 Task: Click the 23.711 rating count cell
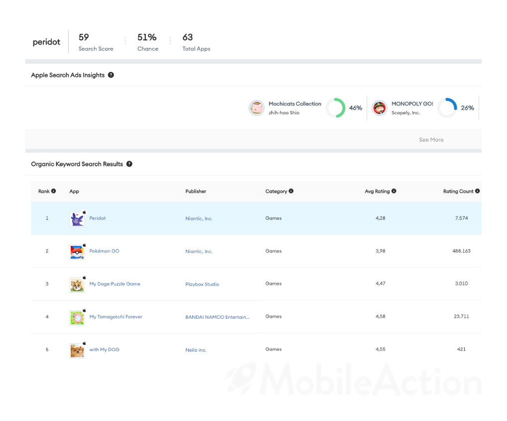[x=461, y=316]
